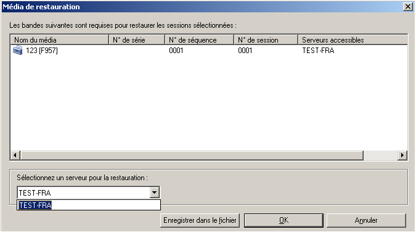Click Enregistrer dans le fichier button

pyautogui.click(x=200, y=220)
